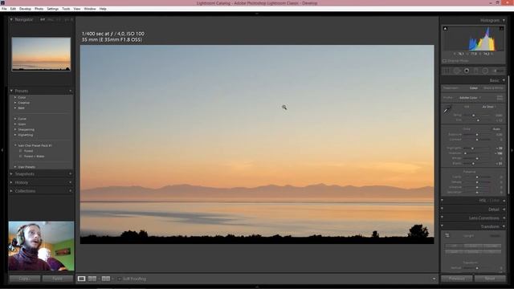Screen dimensions: 514x289
Task: Add a collection with plus icon
Action: click(x=70, y=191)
